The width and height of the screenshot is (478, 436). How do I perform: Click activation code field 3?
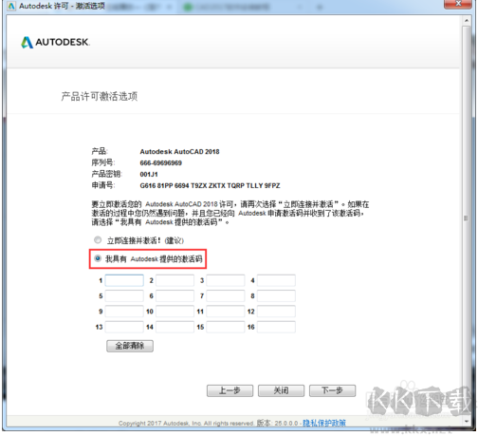coord(226,280)
